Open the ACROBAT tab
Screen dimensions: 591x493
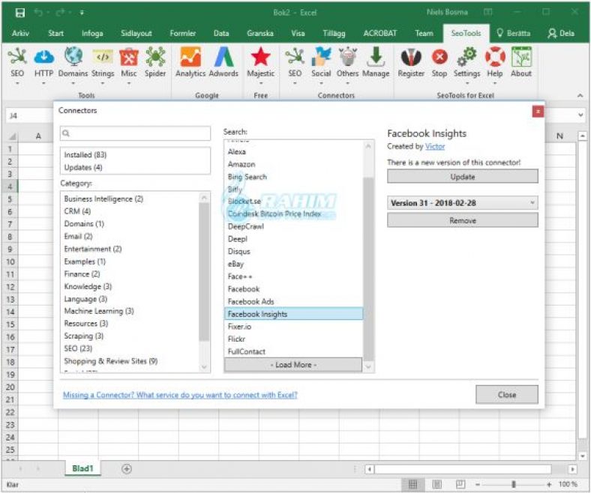tap(380, 33)
